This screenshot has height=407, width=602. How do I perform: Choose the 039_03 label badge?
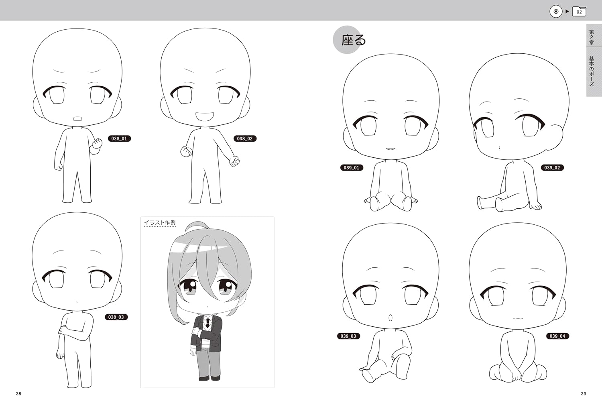pyautogui.click(x=348, y=336)
